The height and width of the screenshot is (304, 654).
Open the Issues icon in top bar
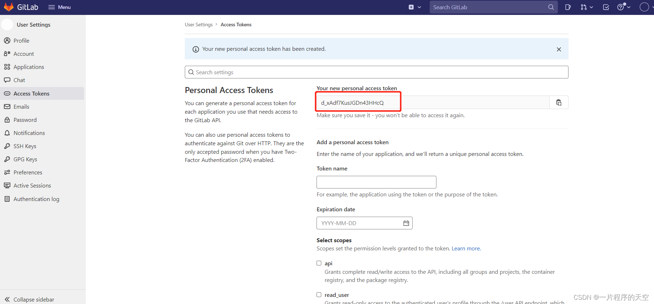pos(568,7)
